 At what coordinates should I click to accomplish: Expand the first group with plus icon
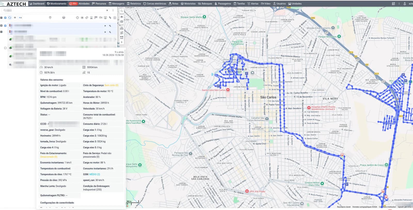(1, 26)
